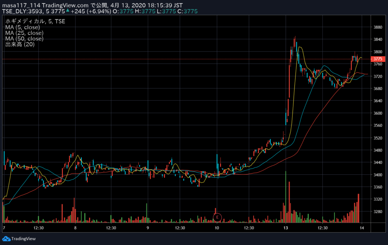This screenshot has height=245, width=388.
Task: Click the 3440 price axis label
Action: 378,162
